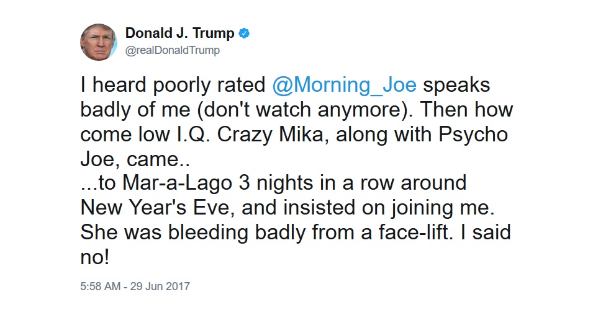Open the @Morning_Joe mention link
The height and width of the screenshot is (310, 593).
[x=344, y=85]
